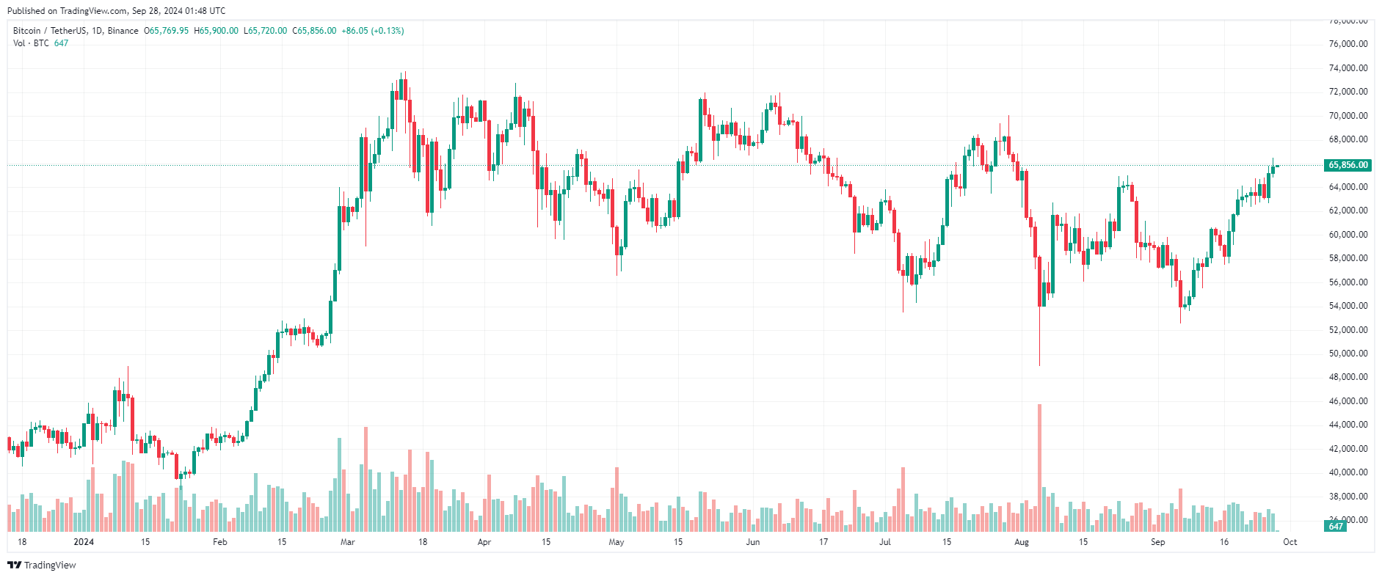Image resolution: width=1382 pixels, height=578 pixels.
Task: Click the +86.05 (+0.13%) change value
Action: pyautogui.click(x=373, y=31)
